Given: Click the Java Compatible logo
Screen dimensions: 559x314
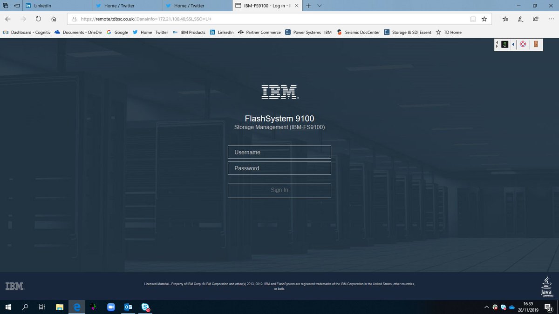Looking at the screenshot, I should tap(546, 286).
